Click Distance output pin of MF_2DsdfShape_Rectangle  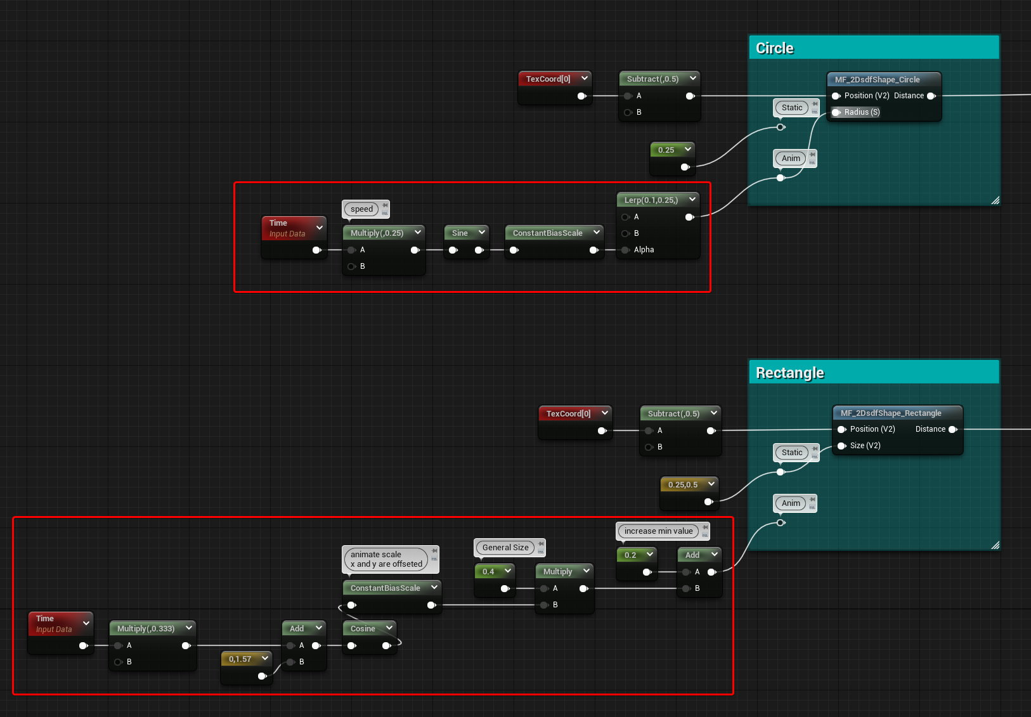953,429
